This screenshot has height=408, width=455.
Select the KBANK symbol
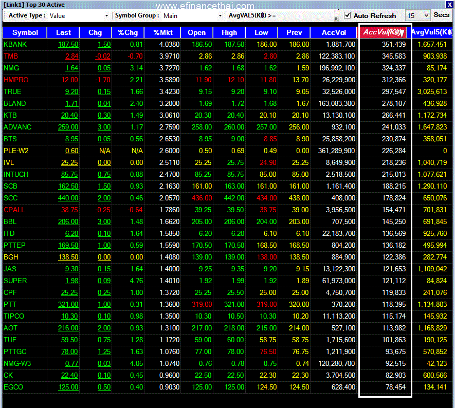point(15,44)
